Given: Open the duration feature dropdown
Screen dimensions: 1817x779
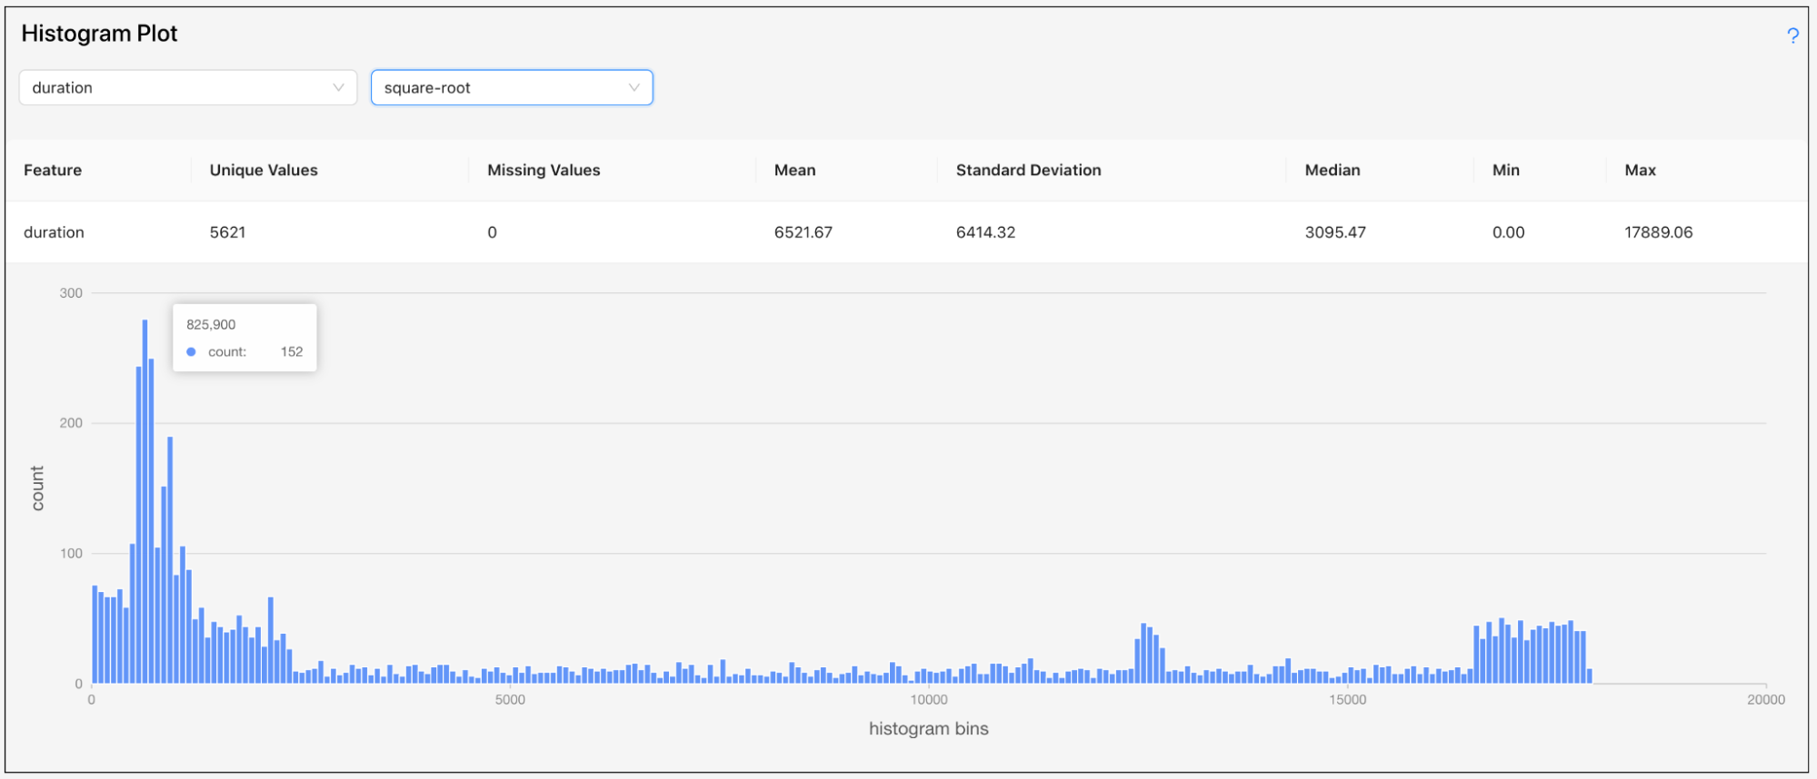Looking at the screenshot, I should coord(187,88).
